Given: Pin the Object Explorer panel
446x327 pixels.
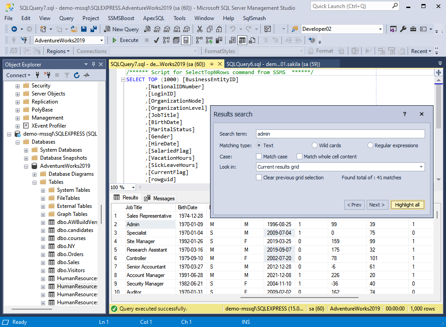Looking at the screenshot, I should point(93,65).
